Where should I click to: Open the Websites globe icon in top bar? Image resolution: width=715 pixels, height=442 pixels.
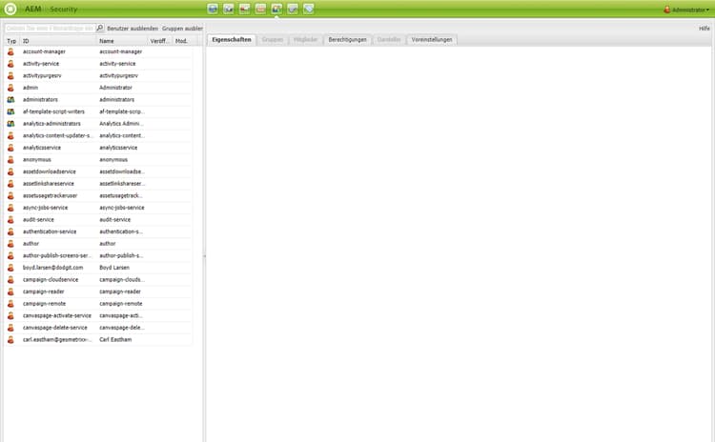[x=213, y=9]
